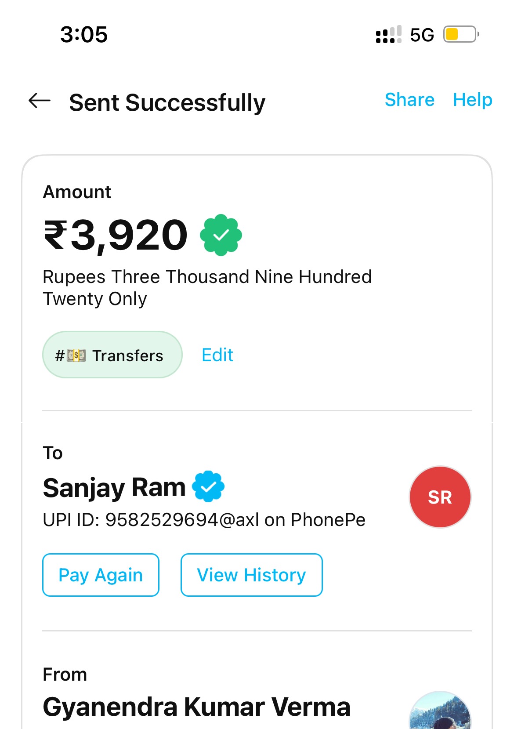514x729 pixels.
Task: Select the #Transfers tag chip
Action: [112, 355]
